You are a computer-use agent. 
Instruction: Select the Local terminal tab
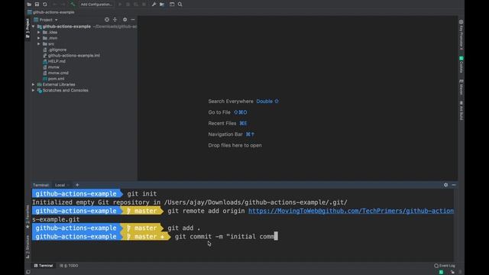coord(60,185)
